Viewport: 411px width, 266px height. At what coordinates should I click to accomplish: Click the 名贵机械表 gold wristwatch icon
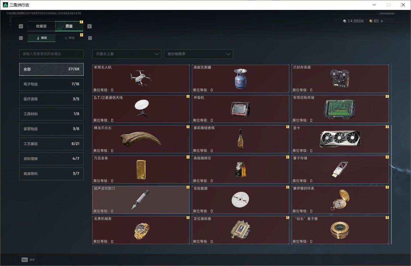pyautogui.click(x=142, y=231)
